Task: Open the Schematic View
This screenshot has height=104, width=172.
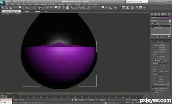Action: (x=124, y=7)
